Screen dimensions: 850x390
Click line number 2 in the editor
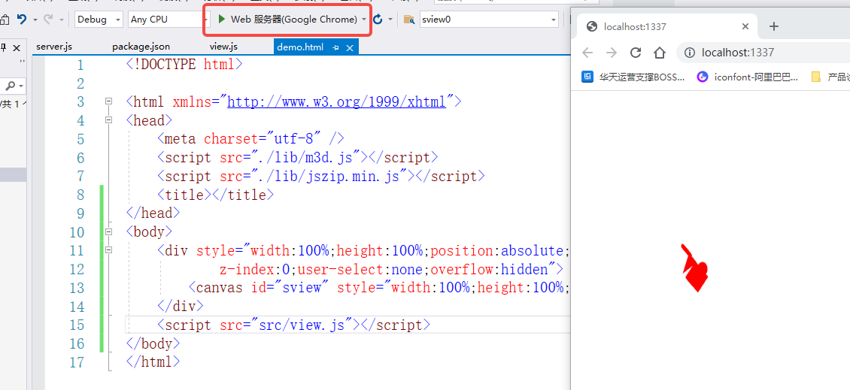point(80,83)
